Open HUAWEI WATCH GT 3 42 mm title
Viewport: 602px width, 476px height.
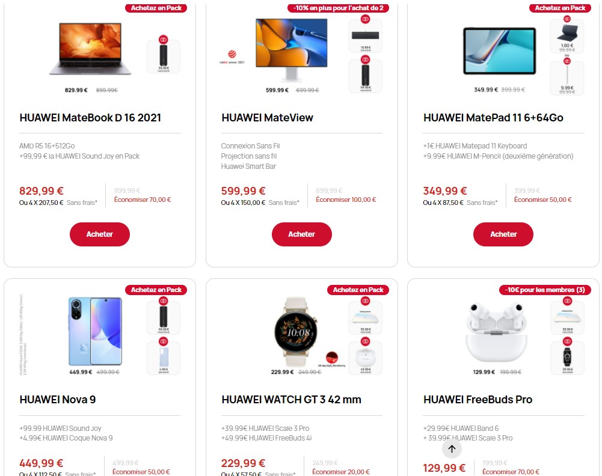click(291, 400)
